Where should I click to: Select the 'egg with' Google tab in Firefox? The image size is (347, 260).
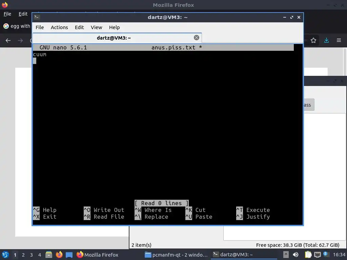point(17,26)
